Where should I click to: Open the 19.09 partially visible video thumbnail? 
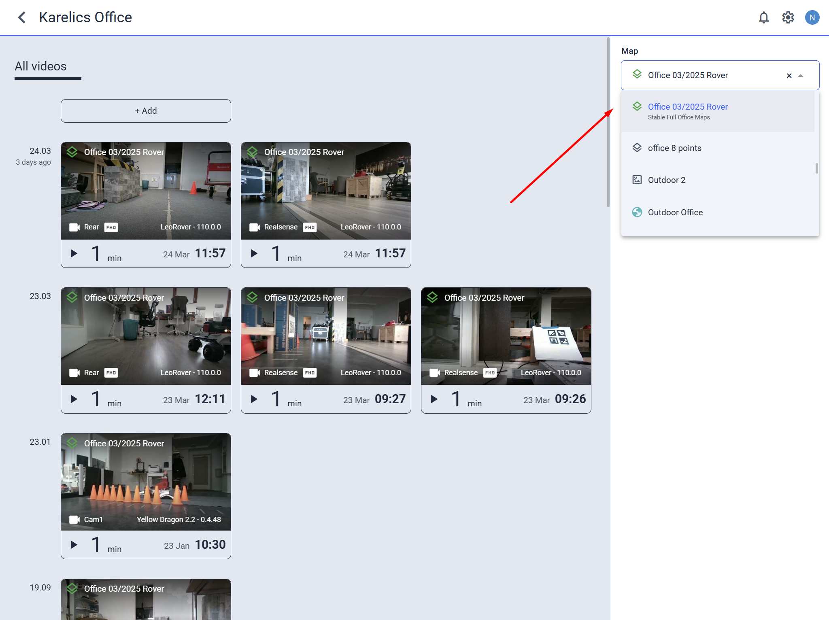tap(146, 599)
